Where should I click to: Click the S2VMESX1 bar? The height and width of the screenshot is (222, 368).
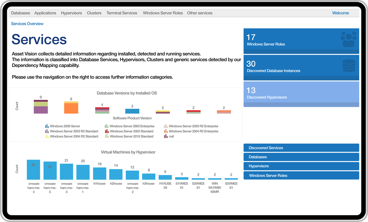pos(231,179)
